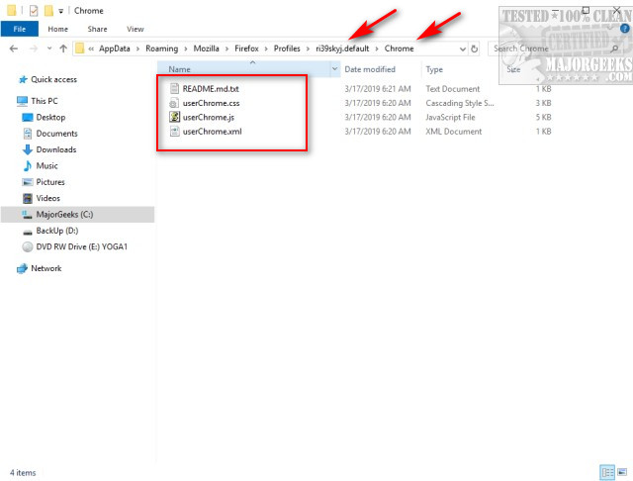Select the README.md.txt file name
Screen dimensions: 633x481
click(211, 89)
